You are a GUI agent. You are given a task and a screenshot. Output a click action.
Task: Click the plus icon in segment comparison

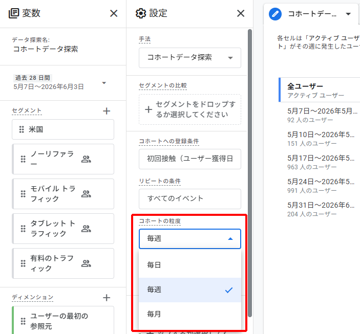pos(149,109)
